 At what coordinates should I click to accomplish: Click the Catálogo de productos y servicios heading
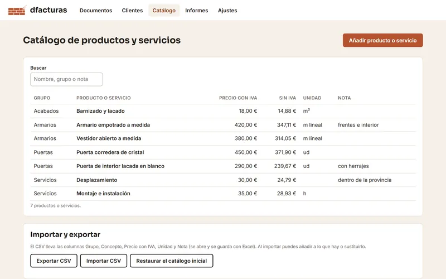point(102,40)
